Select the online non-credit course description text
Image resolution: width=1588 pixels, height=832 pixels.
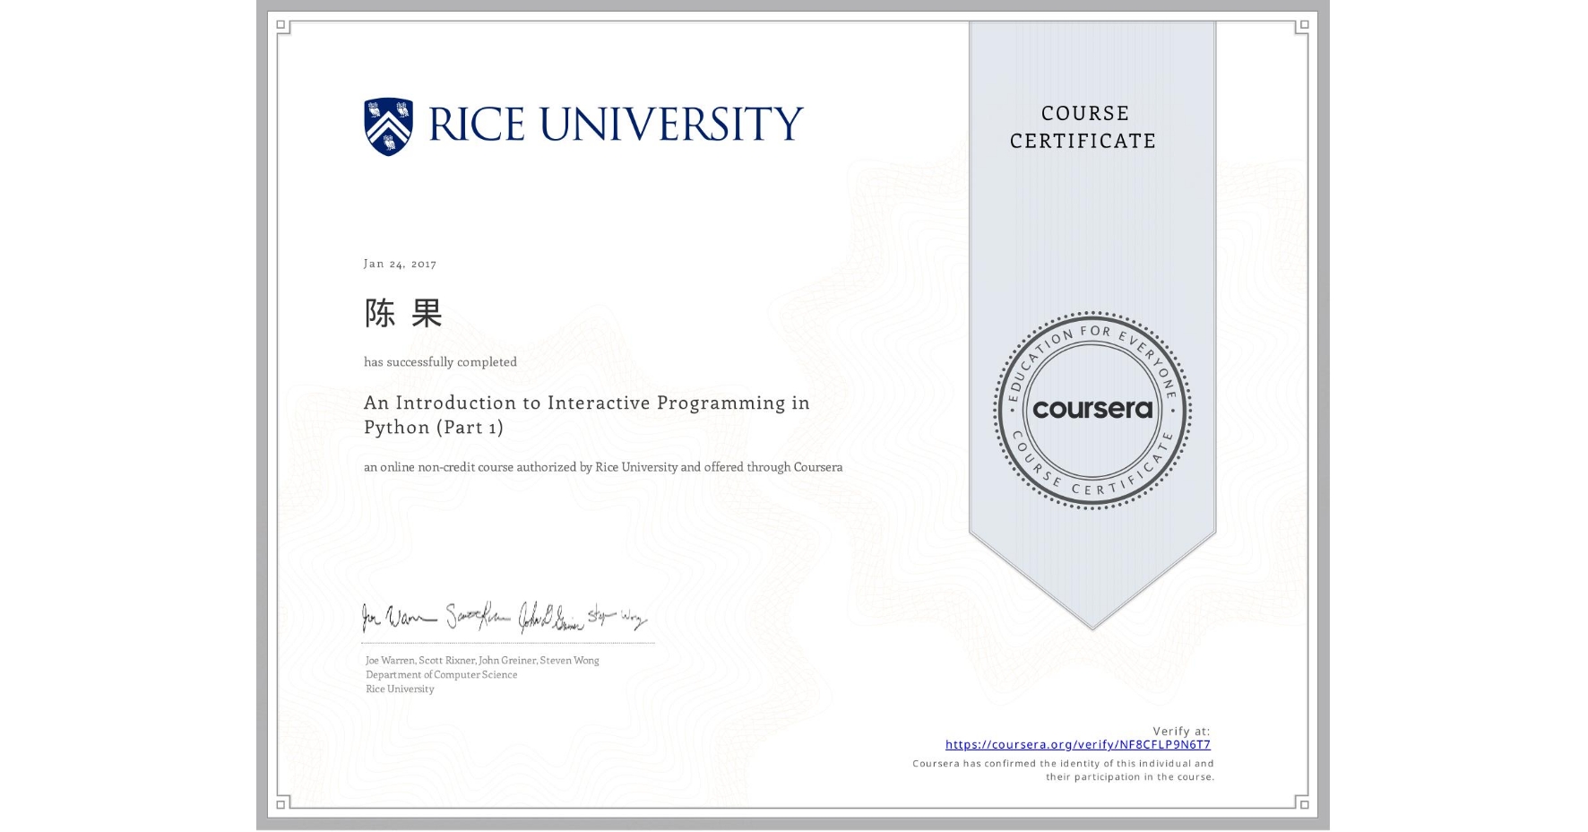(x=602, y=467)
